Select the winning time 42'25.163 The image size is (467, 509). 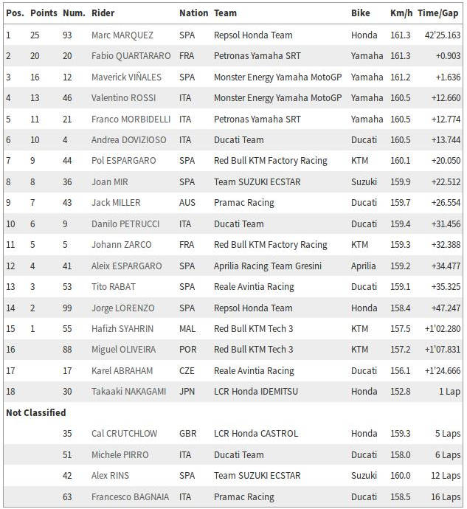(443, 35)
